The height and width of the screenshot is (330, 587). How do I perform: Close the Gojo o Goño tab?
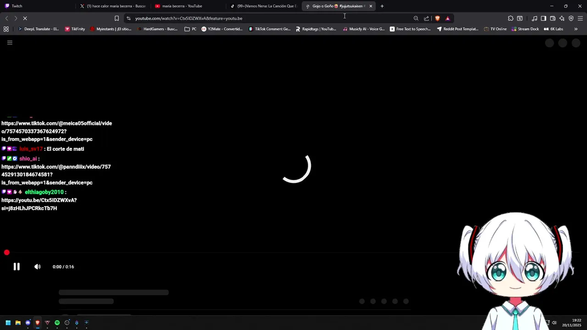point(371,6)
